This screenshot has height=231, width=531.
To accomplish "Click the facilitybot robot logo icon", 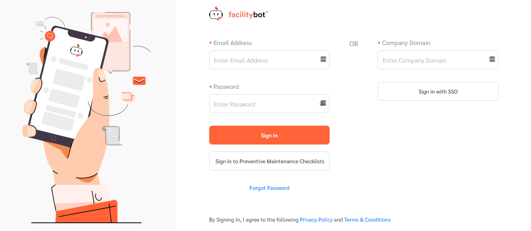I will [x=216, y=14].
